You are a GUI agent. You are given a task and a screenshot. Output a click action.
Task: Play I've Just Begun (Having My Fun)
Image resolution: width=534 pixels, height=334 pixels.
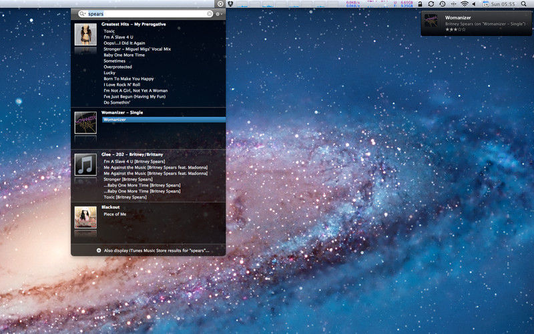[x=135, y=96]
